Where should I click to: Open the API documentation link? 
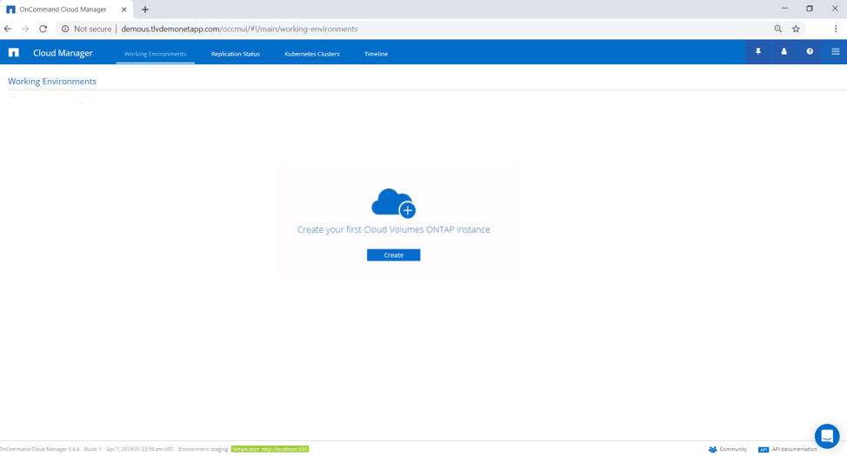point(788,449)
